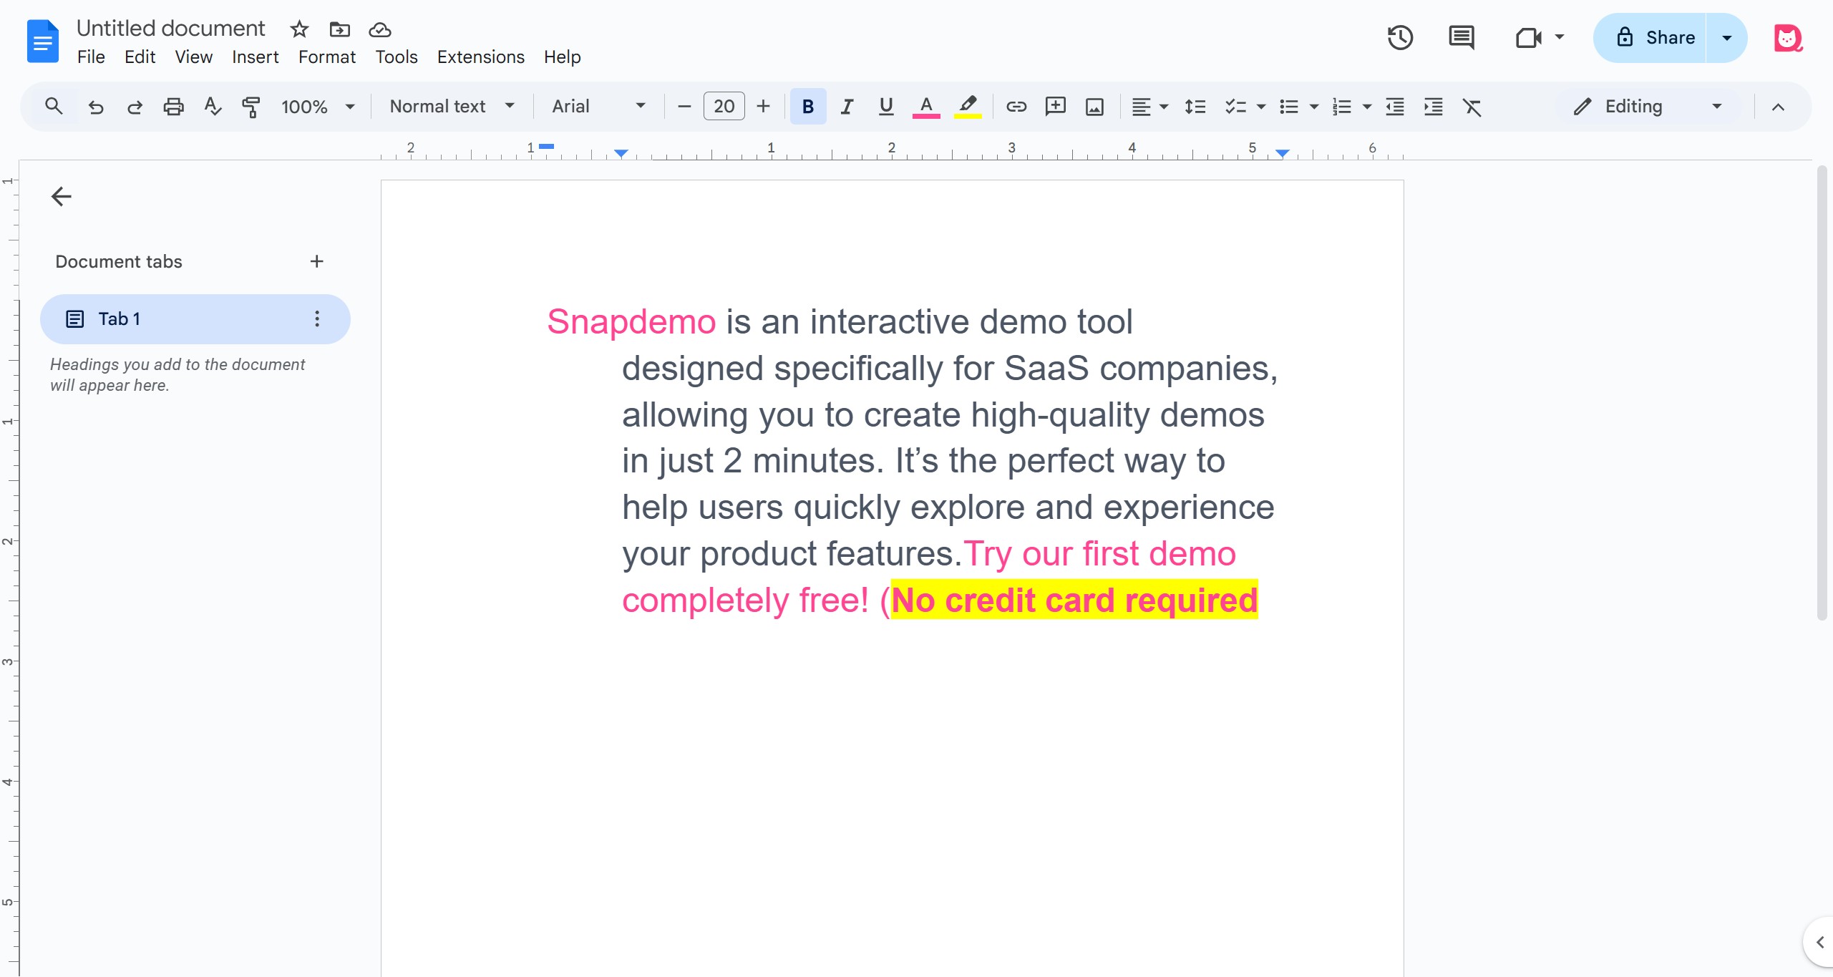Viewport: 1833px width, 977px height.
Task: Decrease indent of paragraph
Action: (x=1395, y=107)
